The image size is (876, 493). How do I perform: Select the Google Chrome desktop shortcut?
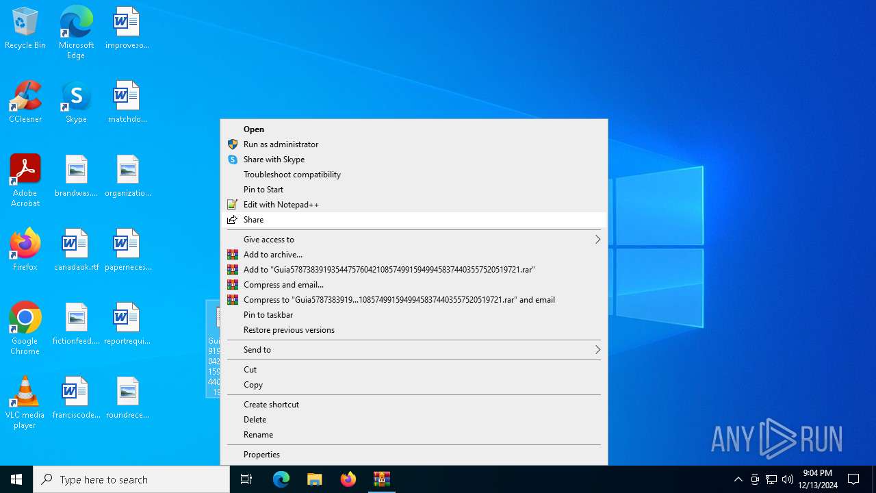25,329
